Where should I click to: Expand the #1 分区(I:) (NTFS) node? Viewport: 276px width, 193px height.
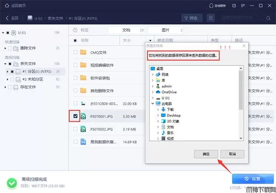7,71
